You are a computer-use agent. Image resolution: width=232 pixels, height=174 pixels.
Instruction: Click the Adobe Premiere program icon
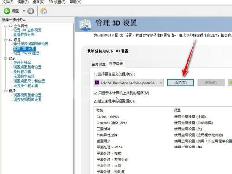[x=97, y=83]
